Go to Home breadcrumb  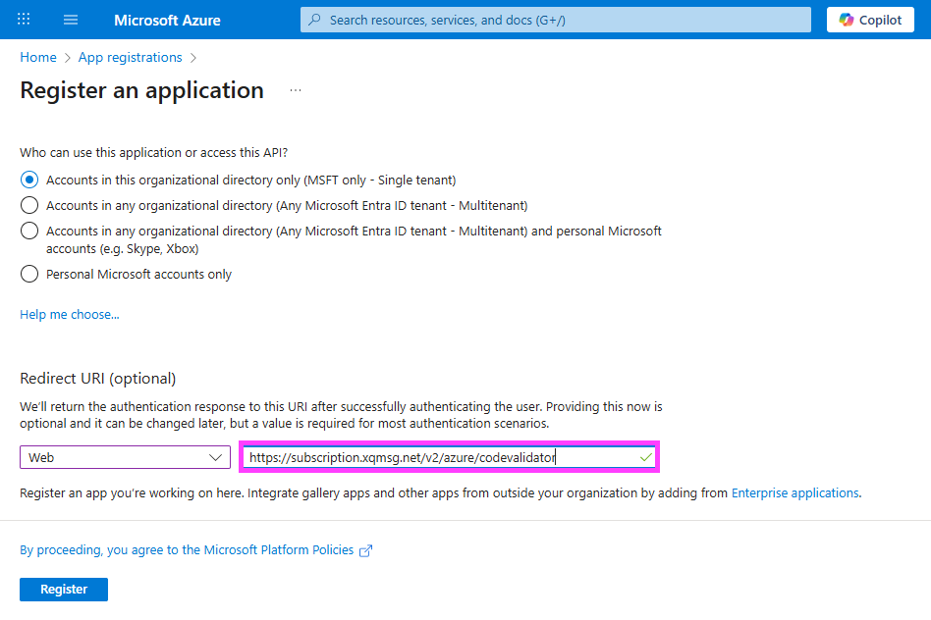point(38,58)
